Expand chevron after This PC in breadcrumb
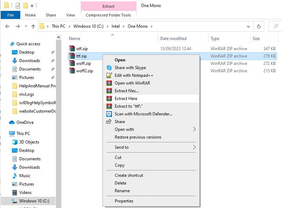 click(69, 27)
